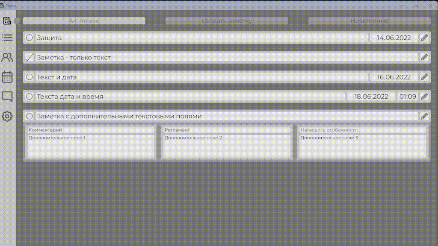Edit the note with additional text fields
The image size is (438, 246).
424,116
